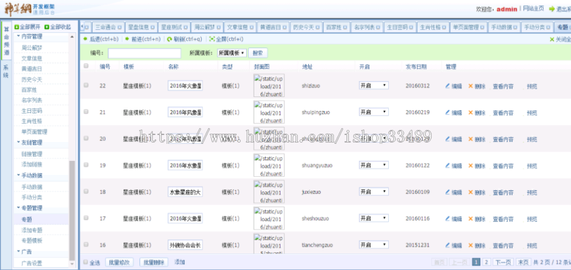Click the sidebar scrollbar thumb

(72, 210)
